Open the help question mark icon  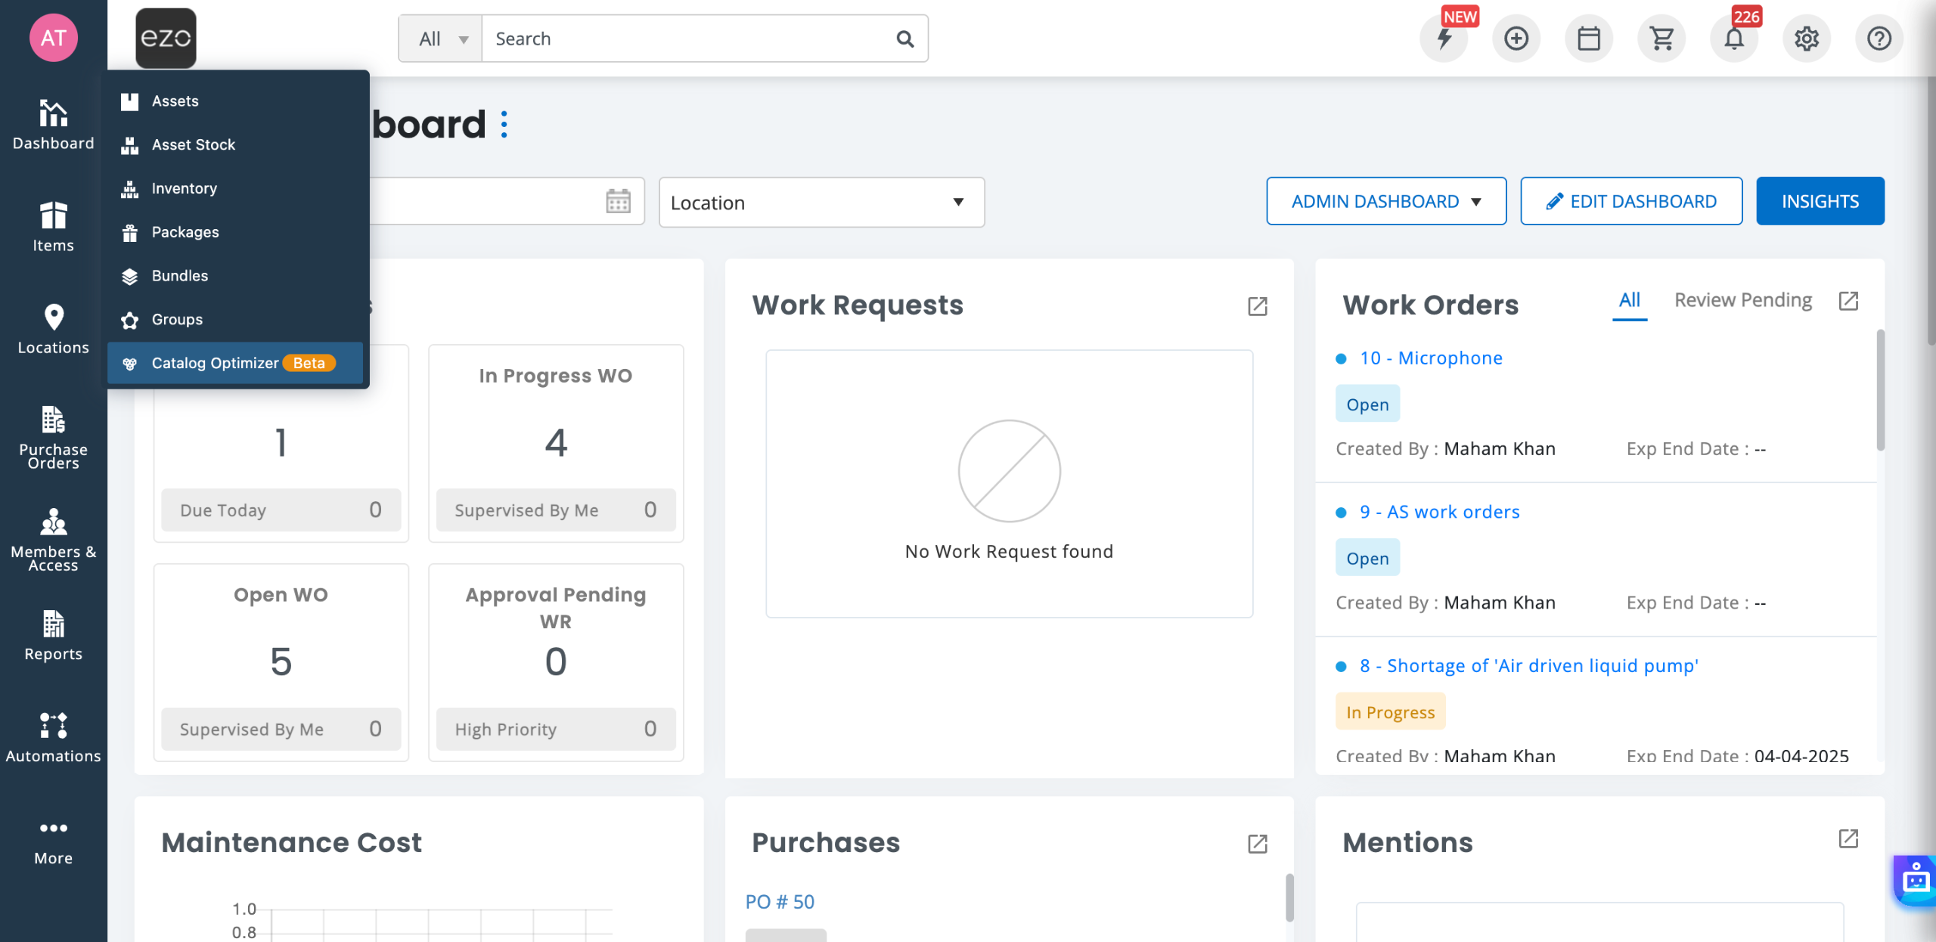[1879, 39]
